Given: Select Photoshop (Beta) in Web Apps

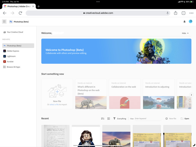Looking at the screenshot, I should (x=18, y=46).
